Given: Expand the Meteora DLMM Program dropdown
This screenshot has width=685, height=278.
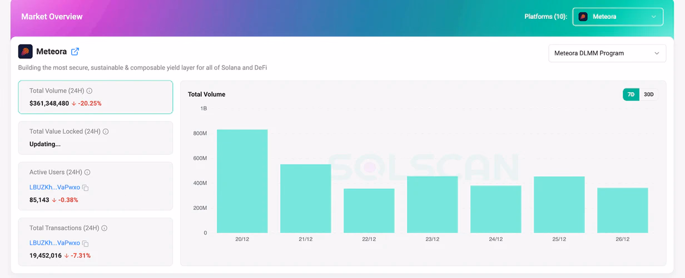Looking at the screenshot, I should pyautogui.click(x=607, y=53).
